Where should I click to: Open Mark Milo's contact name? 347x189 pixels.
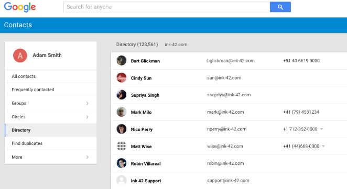click(141, 112)
